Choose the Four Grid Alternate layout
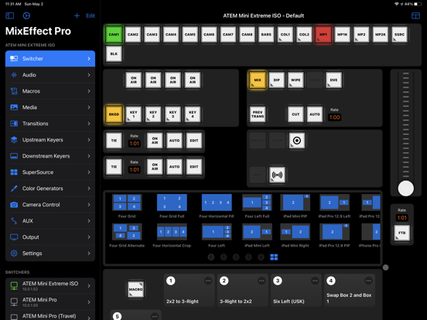Viewport: 427px width, 320px height. pyautogui.click(x=127, y=232)
